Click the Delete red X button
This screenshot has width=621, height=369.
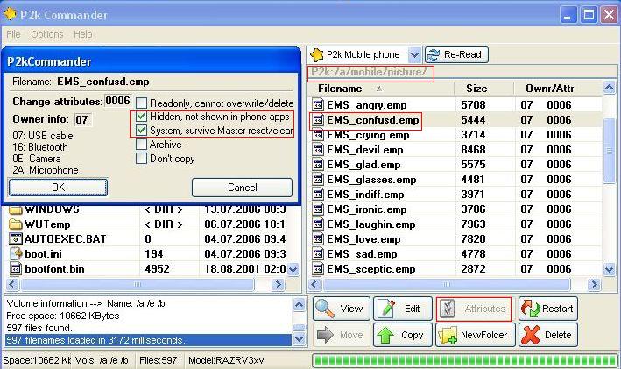click(x=548, y=335)
